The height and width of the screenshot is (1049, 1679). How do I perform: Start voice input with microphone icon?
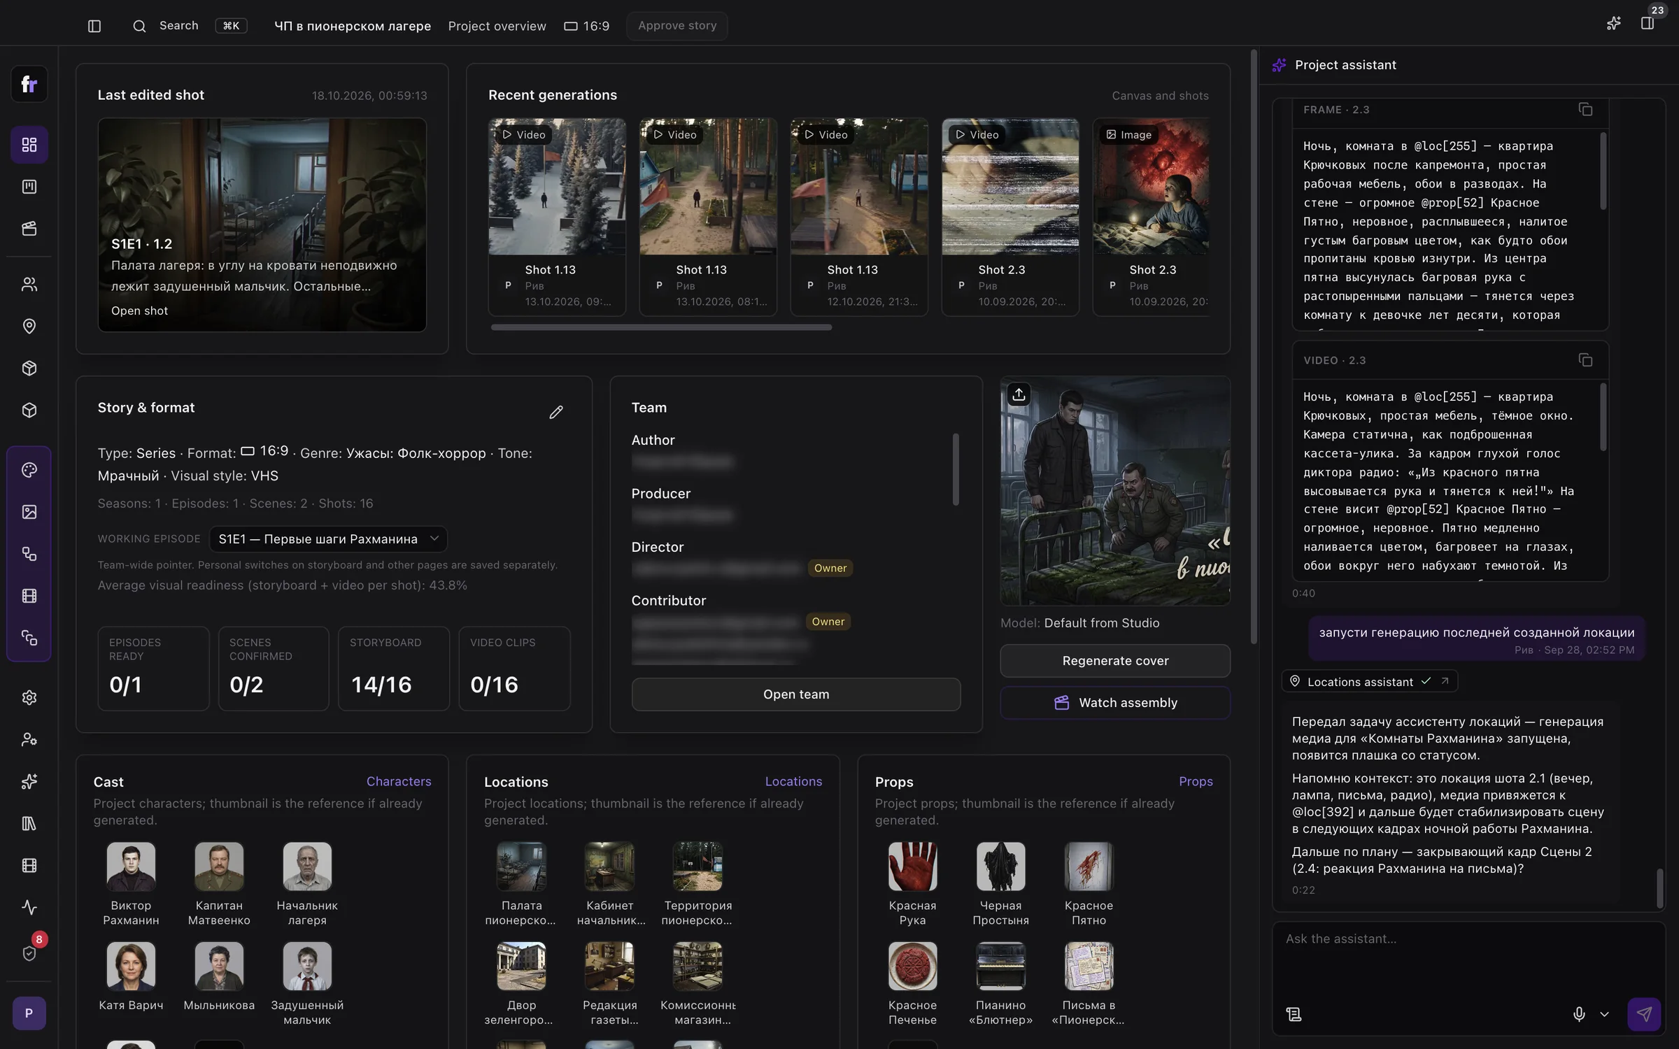1579,1014
